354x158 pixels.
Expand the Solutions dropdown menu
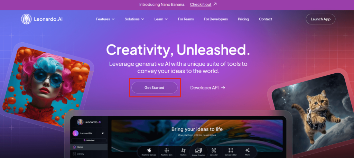point(134,19)
